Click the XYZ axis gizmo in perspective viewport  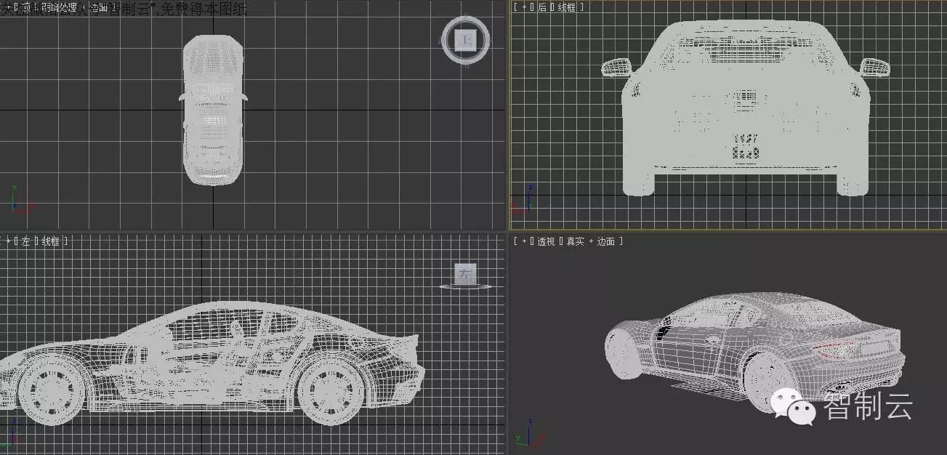[x=528, y=435]
